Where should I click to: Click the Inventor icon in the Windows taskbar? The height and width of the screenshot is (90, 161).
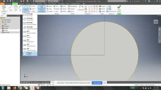coord(32,88)
